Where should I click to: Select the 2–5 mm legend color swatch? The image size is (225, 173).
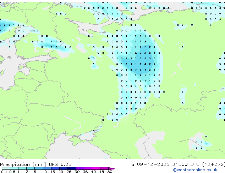click(x=31, y=168)
